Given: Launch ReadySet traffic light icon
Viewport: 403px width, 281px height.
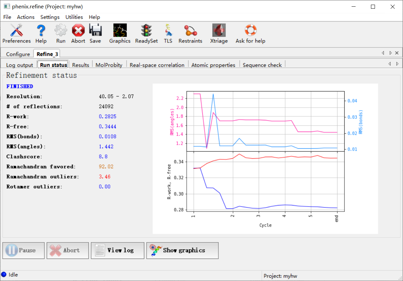Looking at the screenshot, I should pos(146,30).
